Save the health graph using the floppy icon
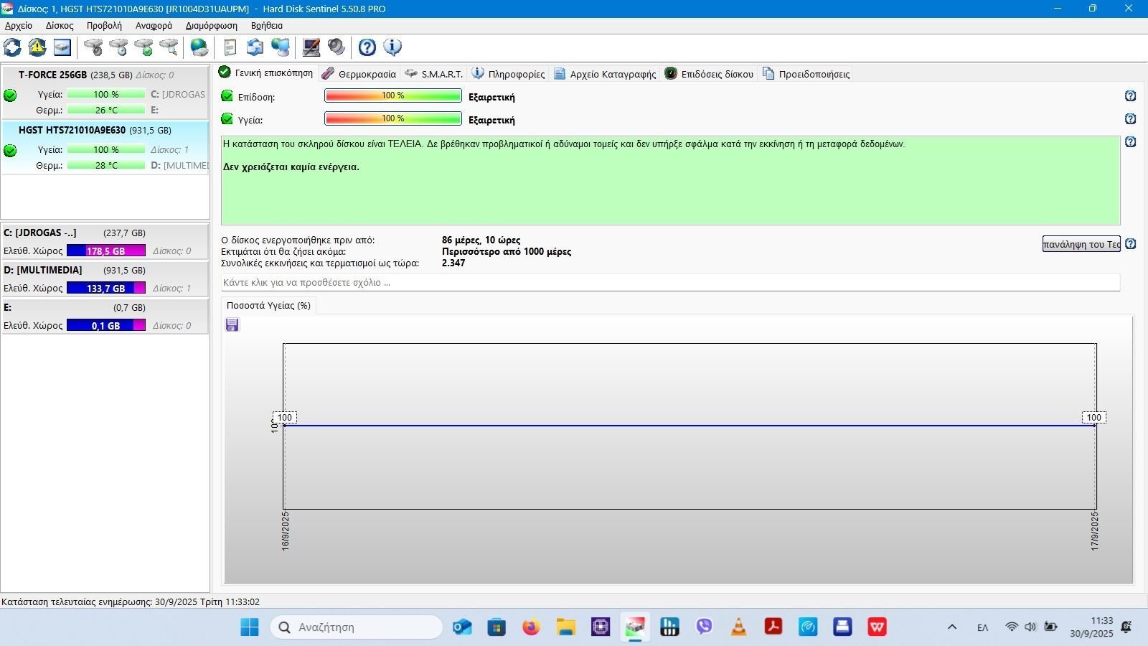The image size is (1148, 646). [232, 325]
